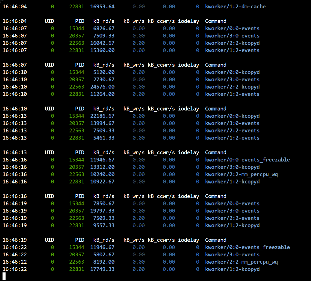Select the read rate 22186.67

(x=102, y=116)
